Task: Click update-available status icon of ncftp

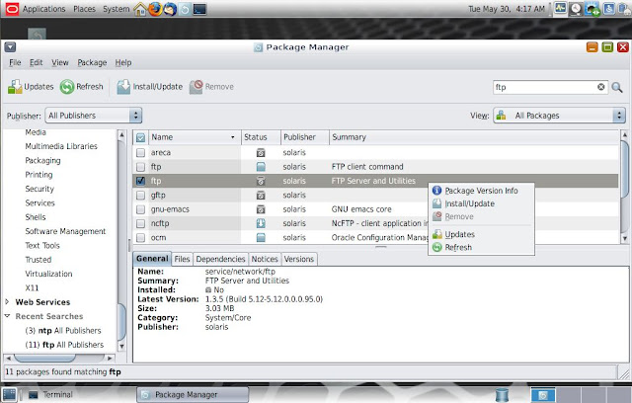Action: (x=261, y=223)
